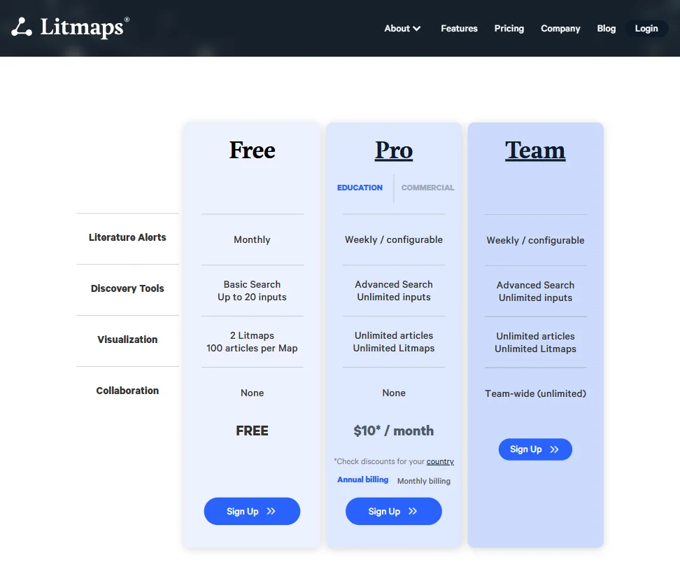Switch to the Commercial pricing tab
The height and width of the screenshot is (567, 680).
click(x=427, y=188)
